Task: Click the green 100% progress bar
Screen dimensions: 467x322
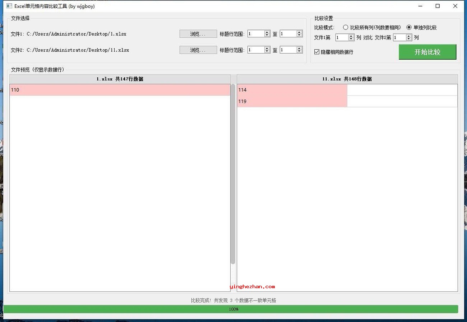Action: [x=231, y=309]
